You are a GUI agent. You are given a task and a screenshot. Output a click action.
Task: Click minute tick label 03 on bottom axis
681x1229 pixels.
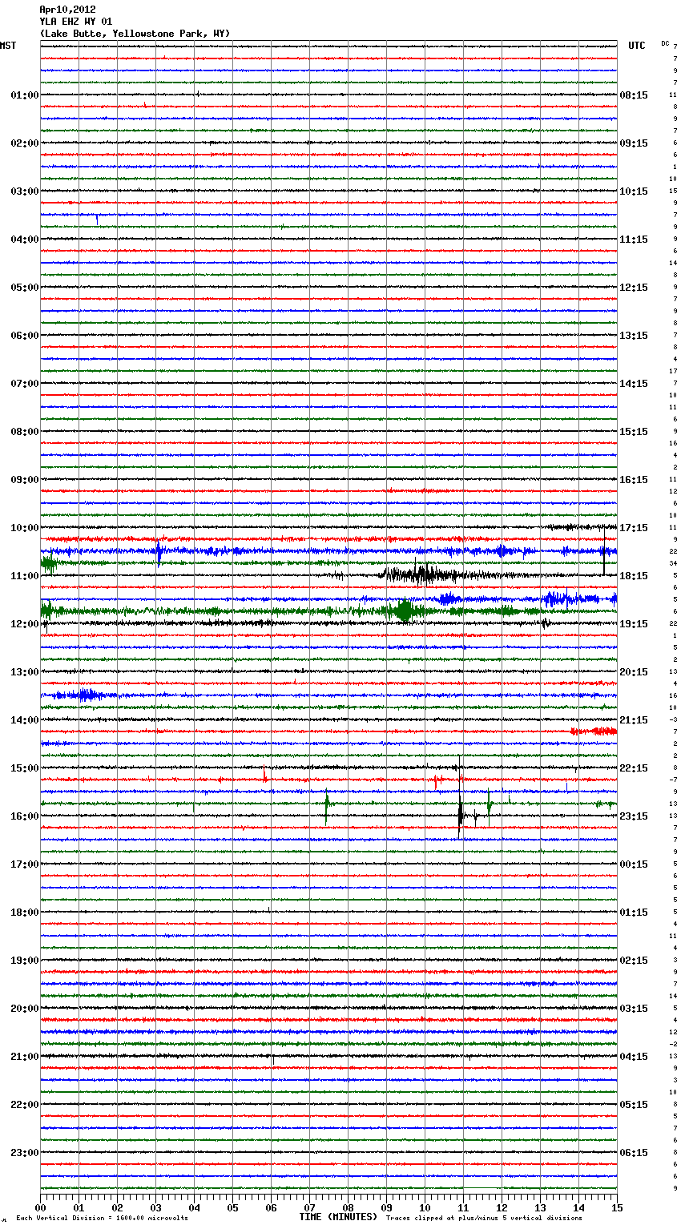click(x=156, y=1207)
